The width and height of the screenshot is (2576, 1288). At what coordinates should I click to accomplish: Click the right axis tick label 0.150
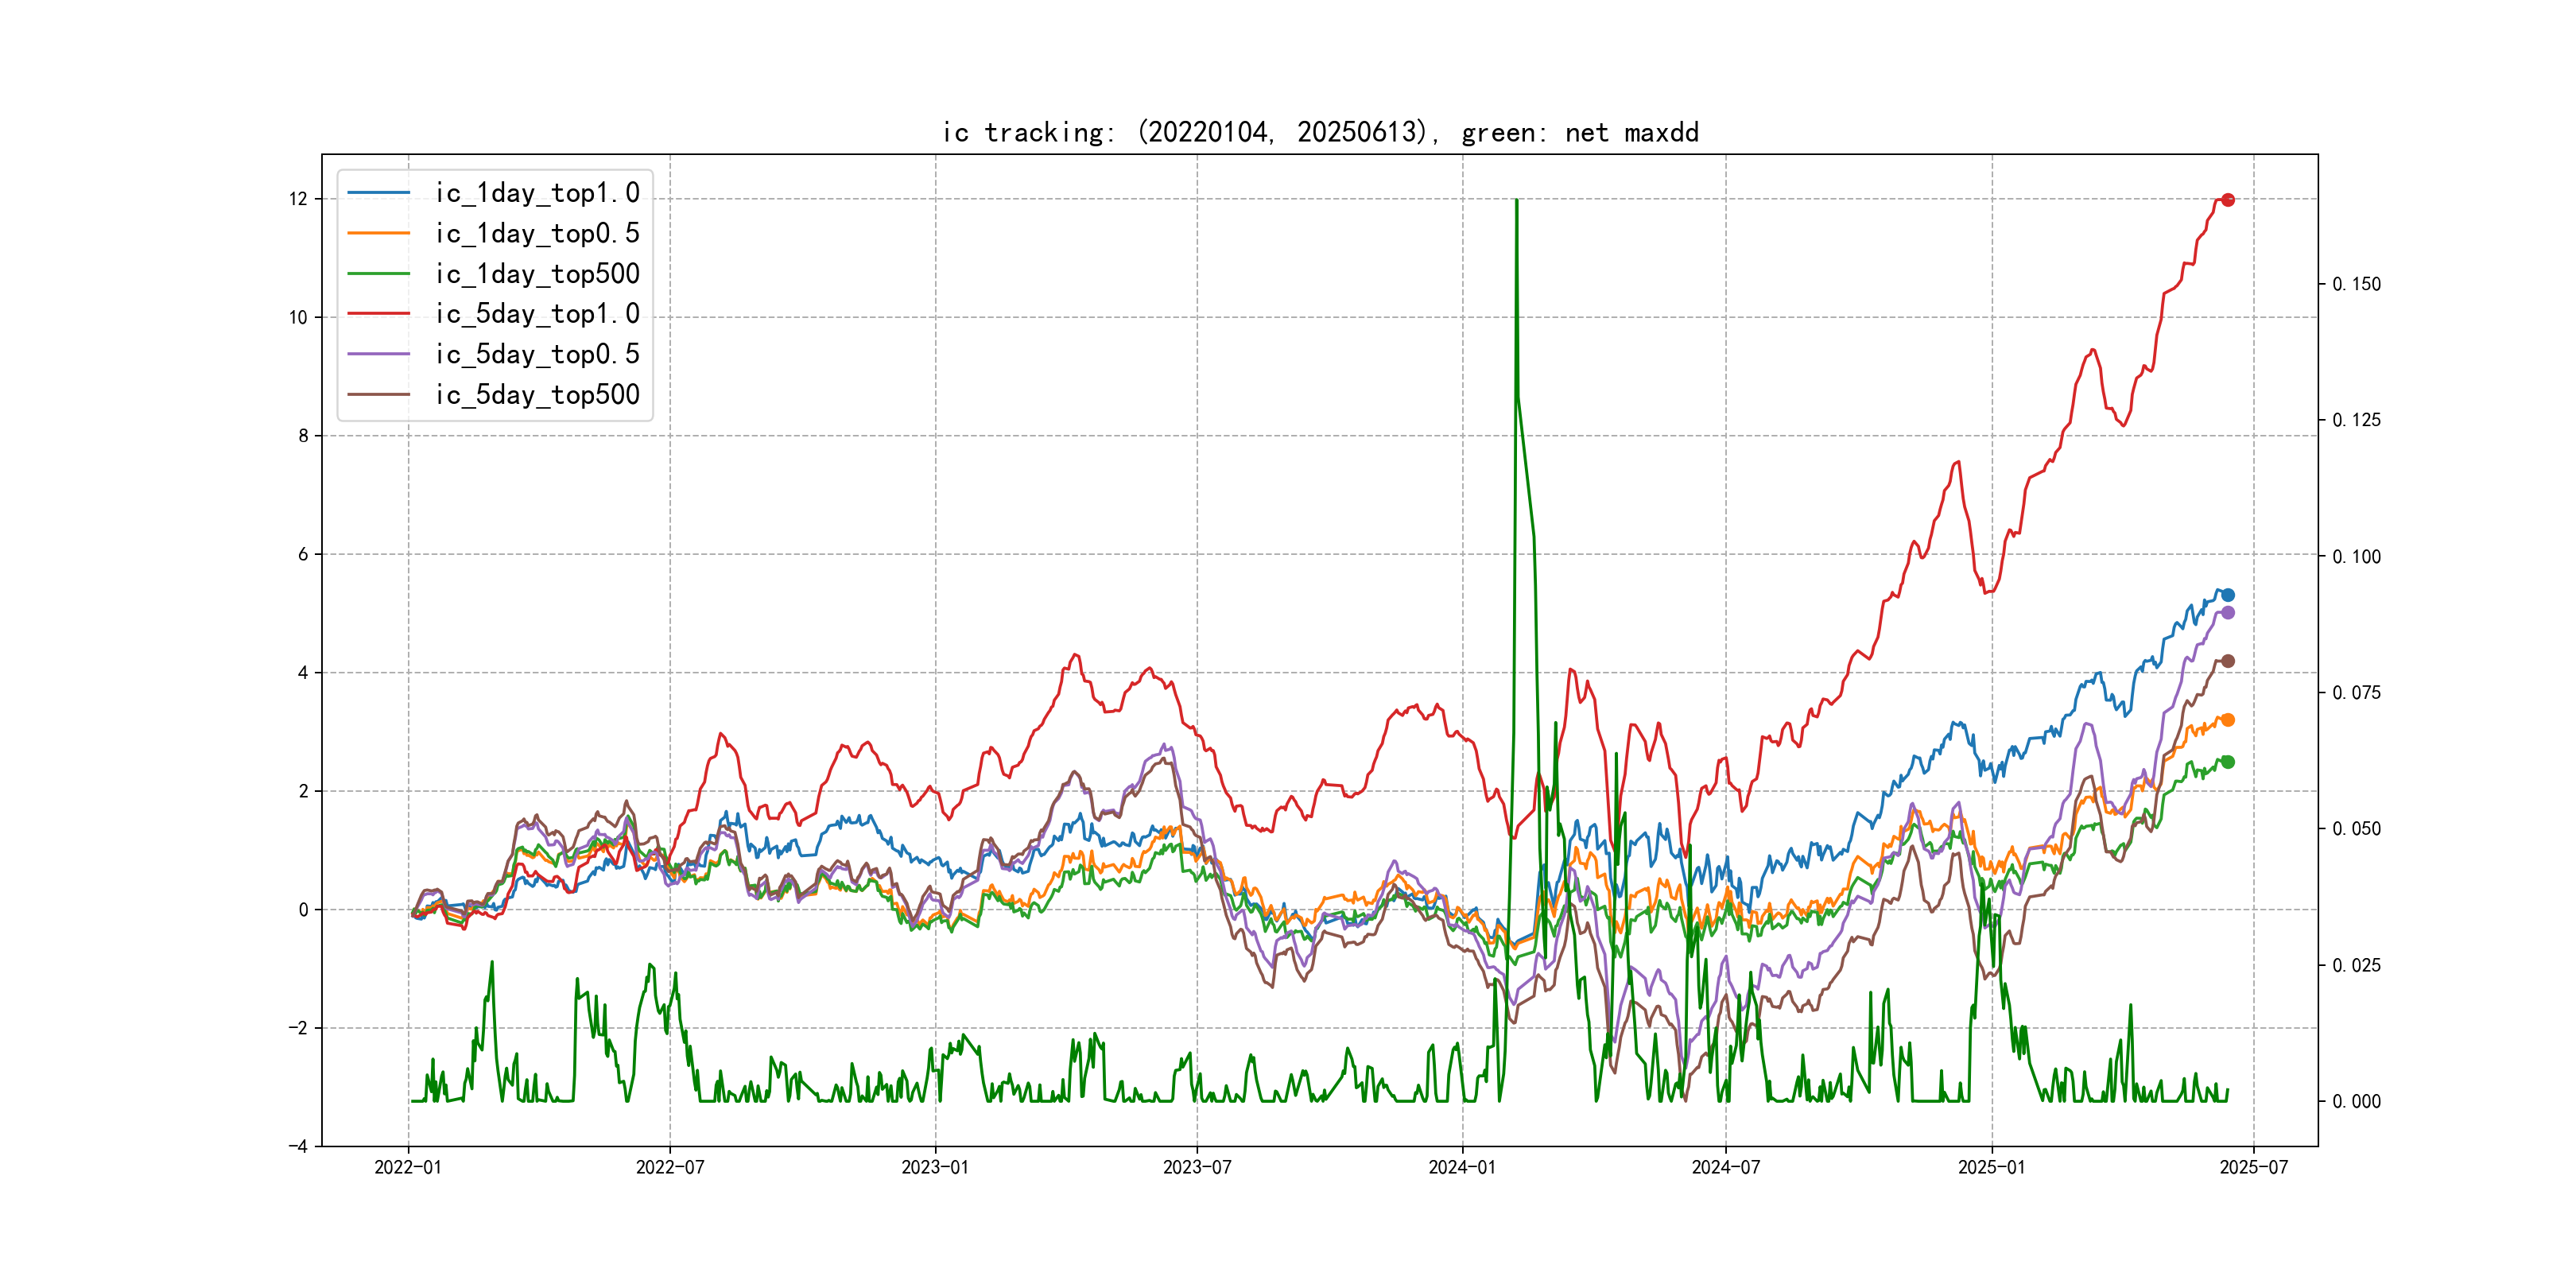[x=2356, y=284]
